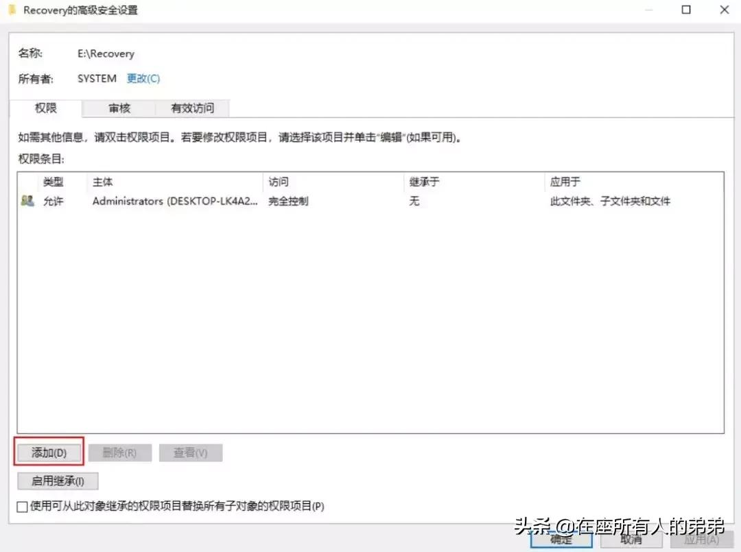Open the 添加(D) button to add a permission

[48, 452]
